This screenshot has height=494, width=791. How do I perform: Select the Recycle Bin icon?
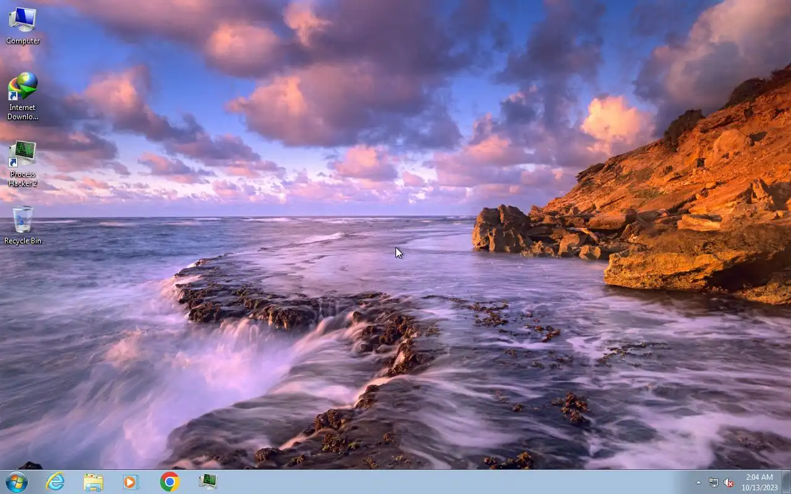click(x=23, y=225)
